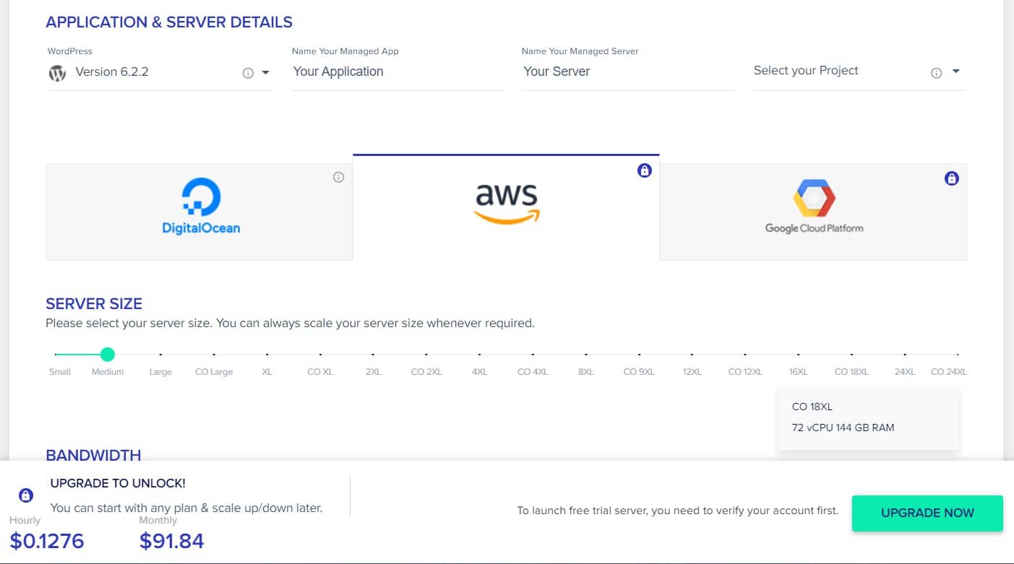
Task: Pick the 2XL point on server size slider
Action: [373, 355]
